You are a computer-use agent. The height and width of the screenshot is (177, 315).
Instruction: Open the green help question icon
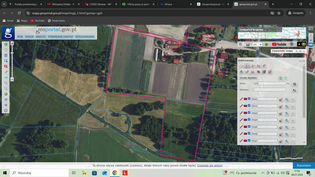[x=266, y=44]
